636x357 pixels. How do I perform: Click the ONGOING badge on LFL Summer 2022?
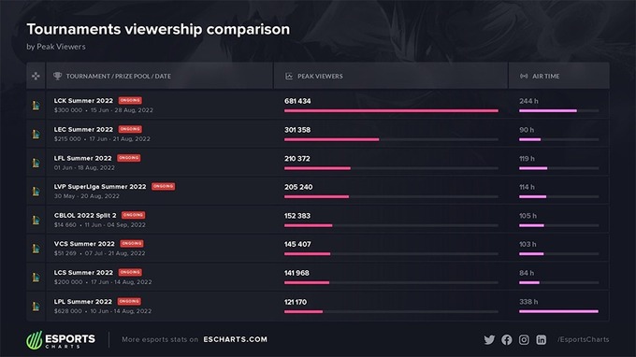tap(129, 158)
